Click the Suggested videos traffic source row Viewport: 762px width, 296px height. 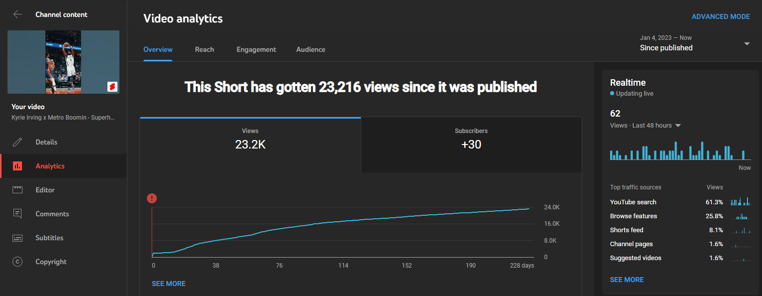tap(681, 258)
